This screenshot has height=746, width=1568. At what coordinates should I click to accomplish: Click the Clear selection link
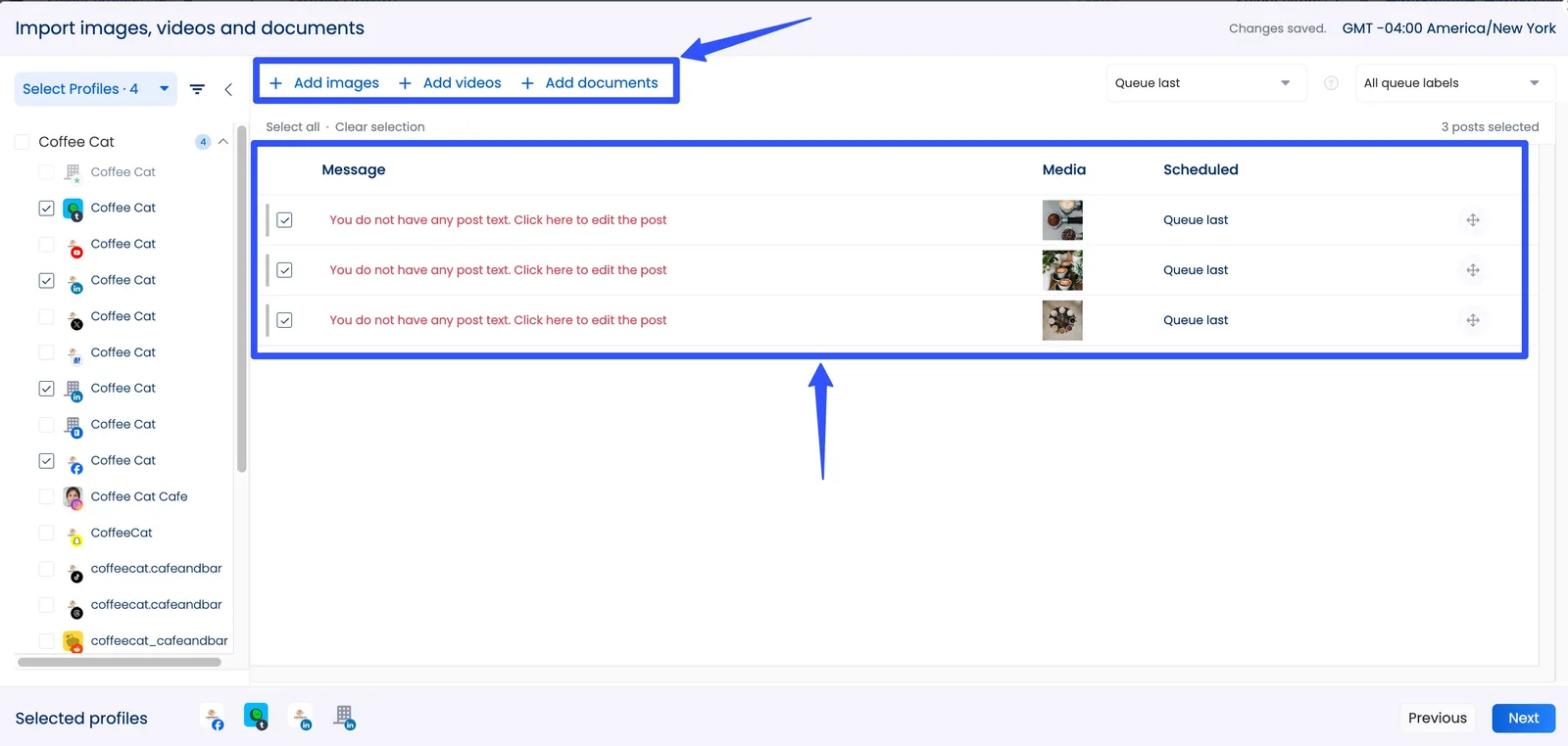(x=380, y=127)
